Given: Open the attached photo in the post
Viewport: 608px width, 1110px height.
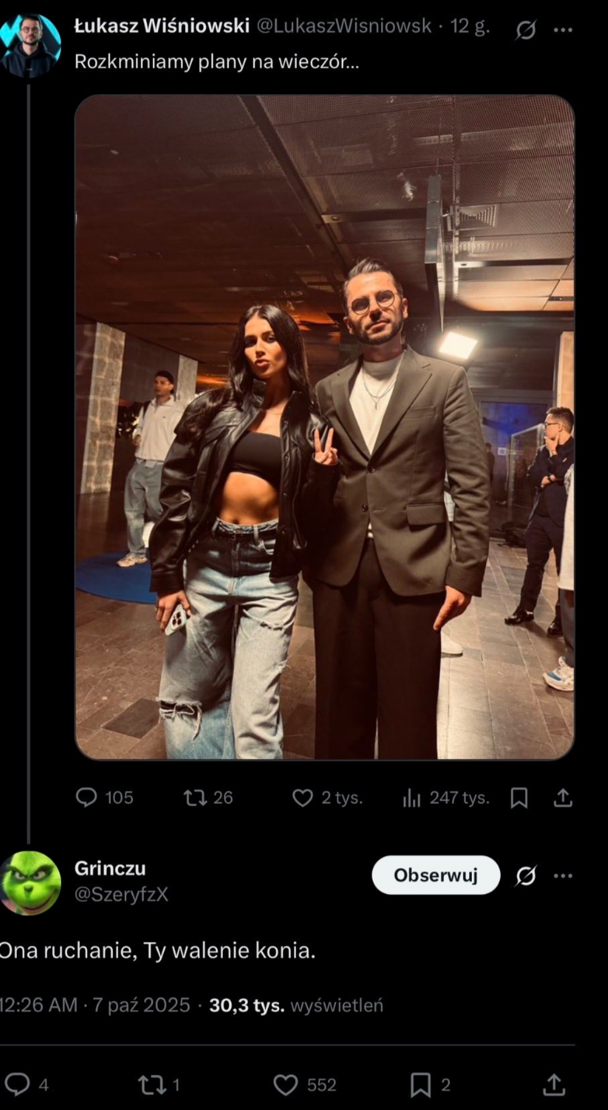Looking at the screenshot, I should click(324, 427).
